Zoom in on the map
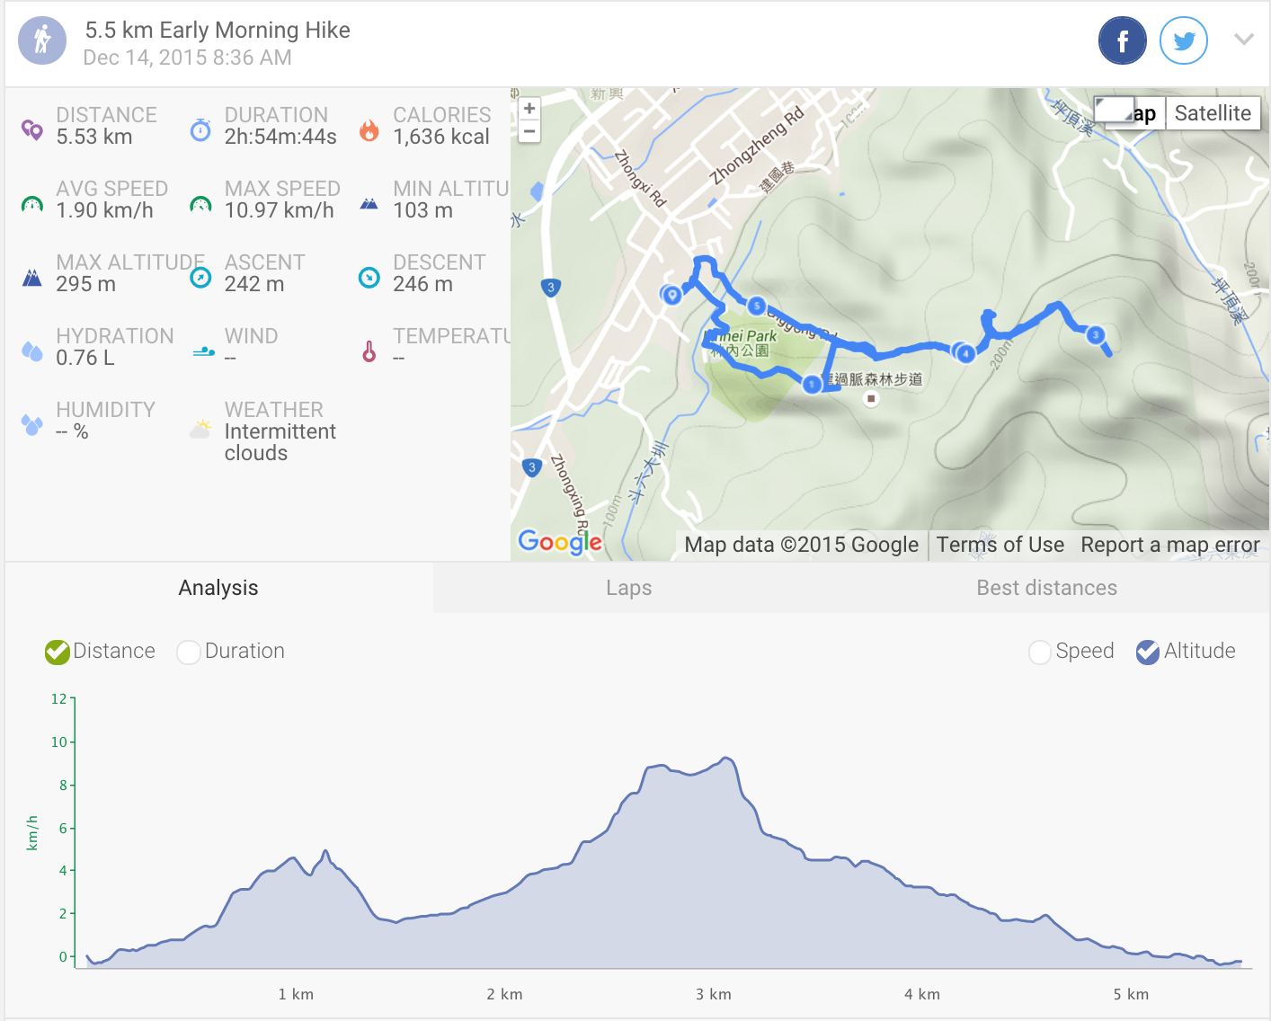1271x1021 pixels. click(529, 109)
